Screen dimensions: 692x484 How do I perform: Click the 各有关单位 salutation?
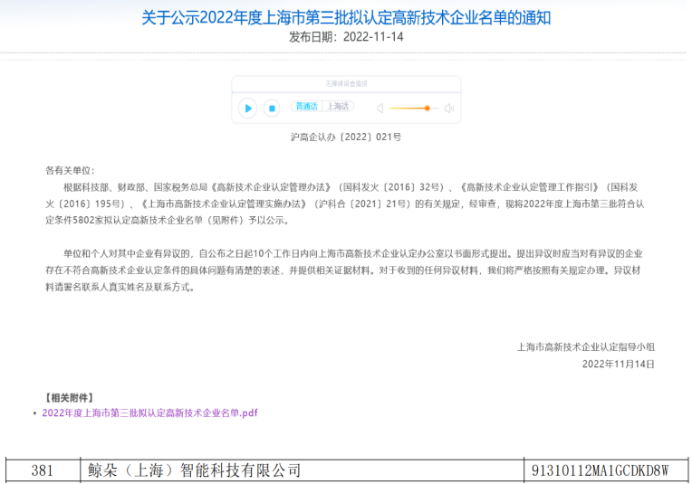(x=70, y=171)
